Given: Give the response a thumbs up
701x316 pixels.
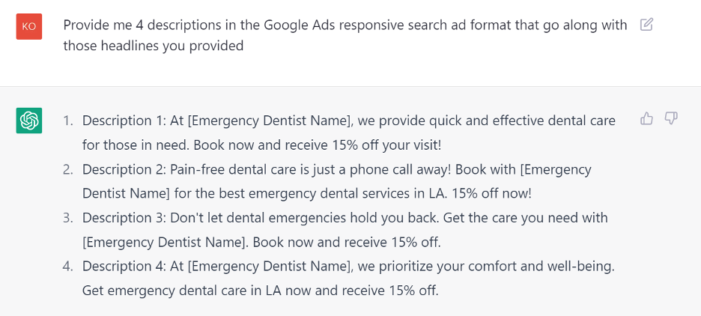Looking at the screenshot, I should [x=646, y=118].
